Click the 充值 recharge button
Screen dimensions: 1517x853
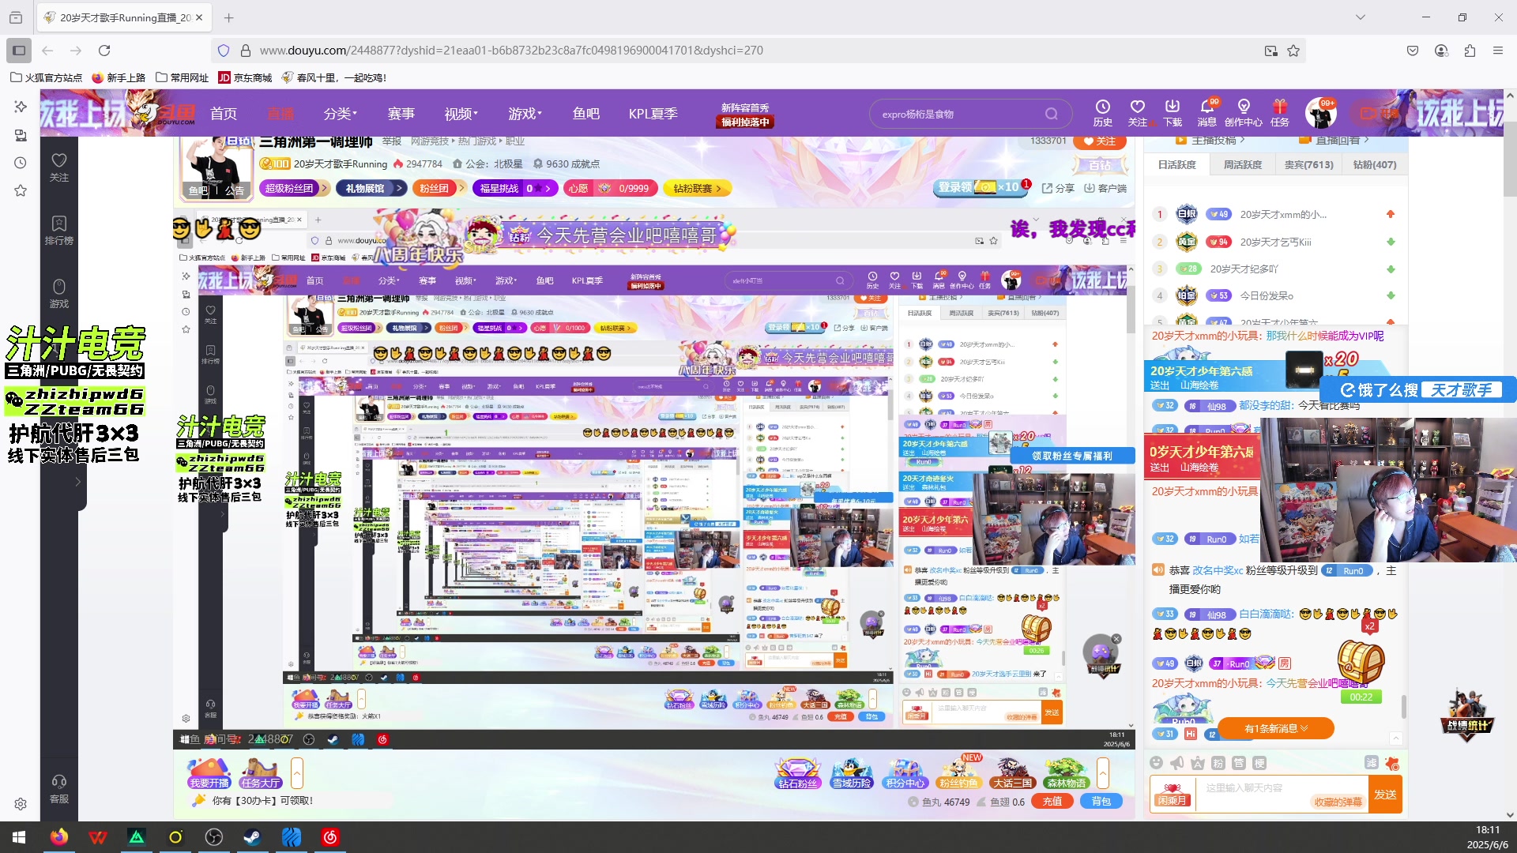(x=1052, y=802)
